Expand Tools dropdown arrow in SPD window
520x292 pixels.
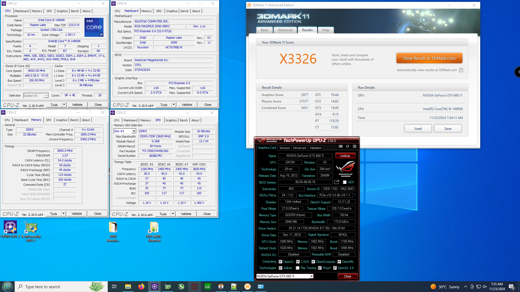coord(173,214)
